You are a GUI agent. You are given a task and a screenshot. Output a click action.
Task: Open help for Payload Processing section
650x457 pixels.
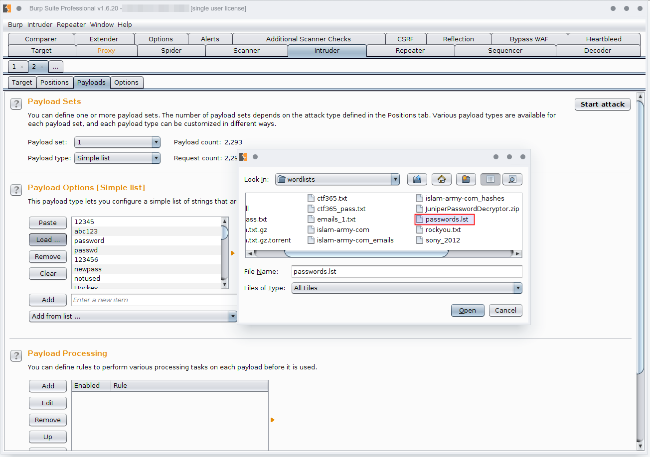pos(16,355)
